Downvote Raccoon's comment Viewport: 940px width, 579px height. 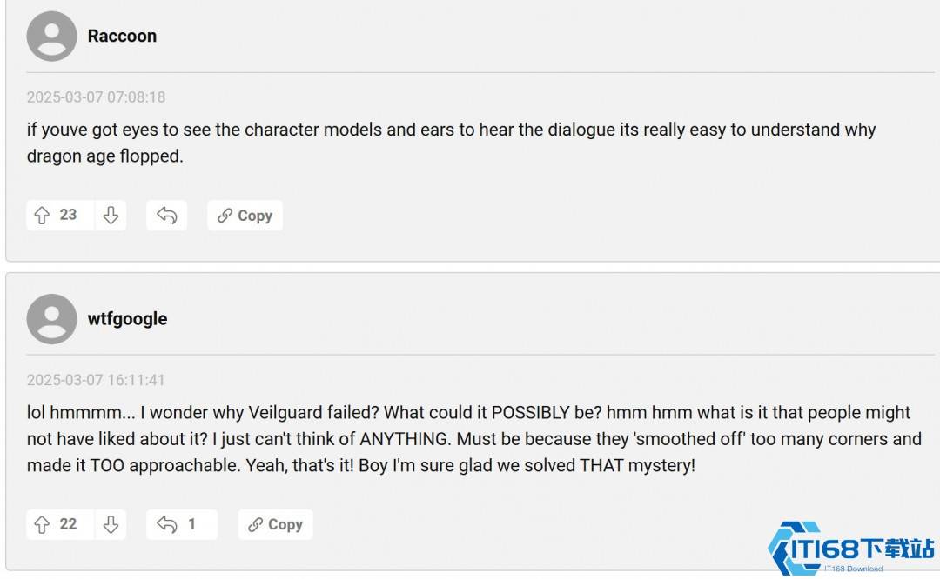pyautogui.click(x=111, y=216)
